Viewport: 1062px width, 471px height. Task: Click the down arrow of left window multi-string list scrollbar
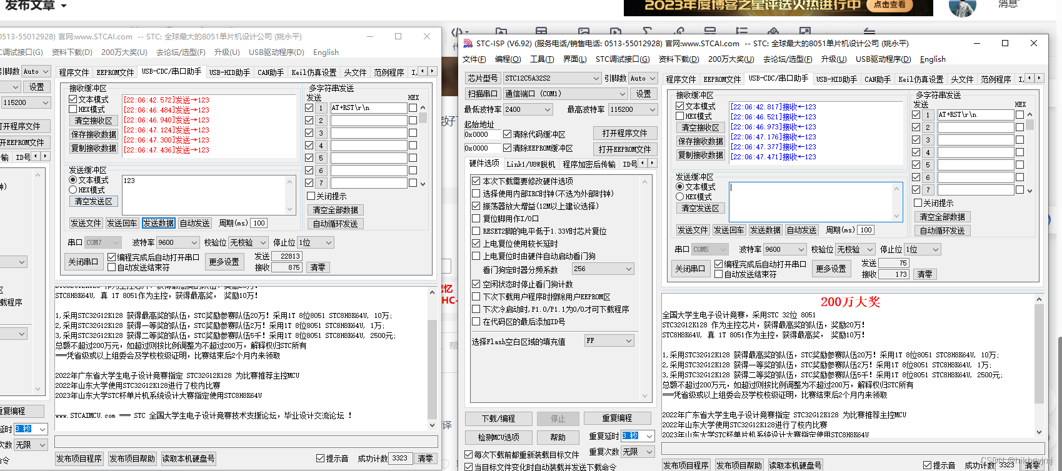coord(423,184)
